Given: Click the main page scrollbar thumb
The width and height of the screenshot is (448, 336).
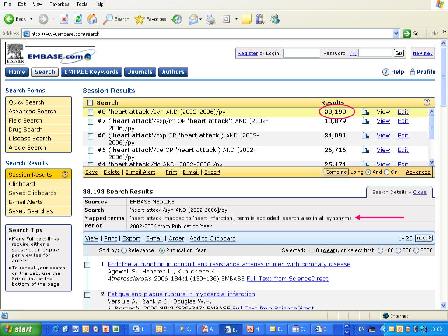Looking at the screenshot, I should 444,77.
